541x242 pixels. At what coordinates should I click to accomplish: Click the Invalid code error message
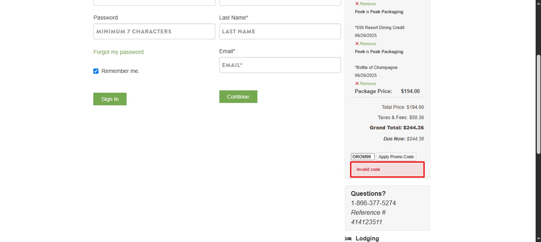(387, 169)
